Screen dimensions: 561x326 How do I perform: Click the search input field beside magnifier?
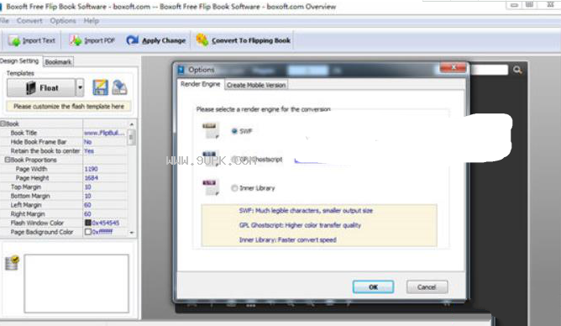coord(489,70)
